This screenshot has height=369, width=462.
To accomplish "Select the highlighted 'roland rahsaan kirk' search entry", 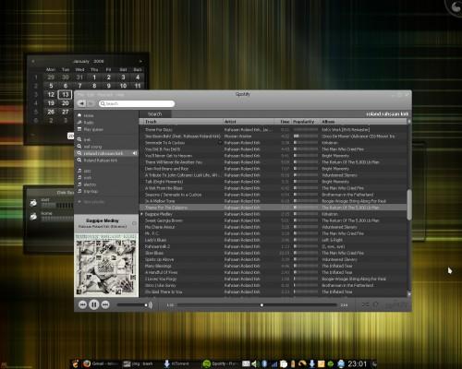I will click(x=106, y=153).
